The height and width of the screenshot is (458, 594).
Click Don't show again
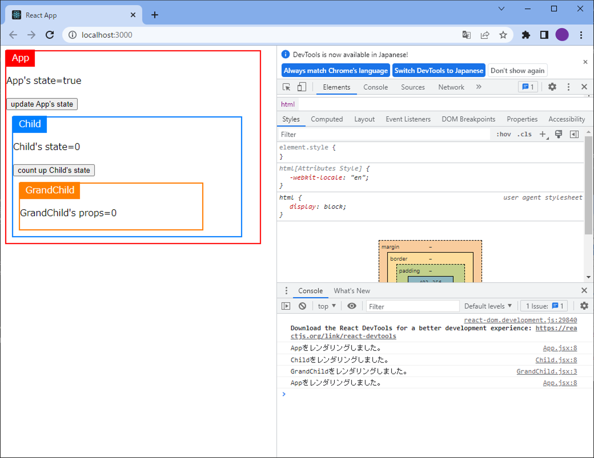[517, 71]
